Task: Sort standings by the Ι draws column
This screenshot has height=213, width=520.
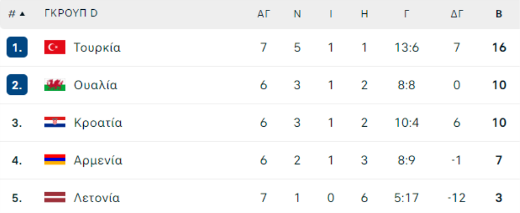Action: 330,14
